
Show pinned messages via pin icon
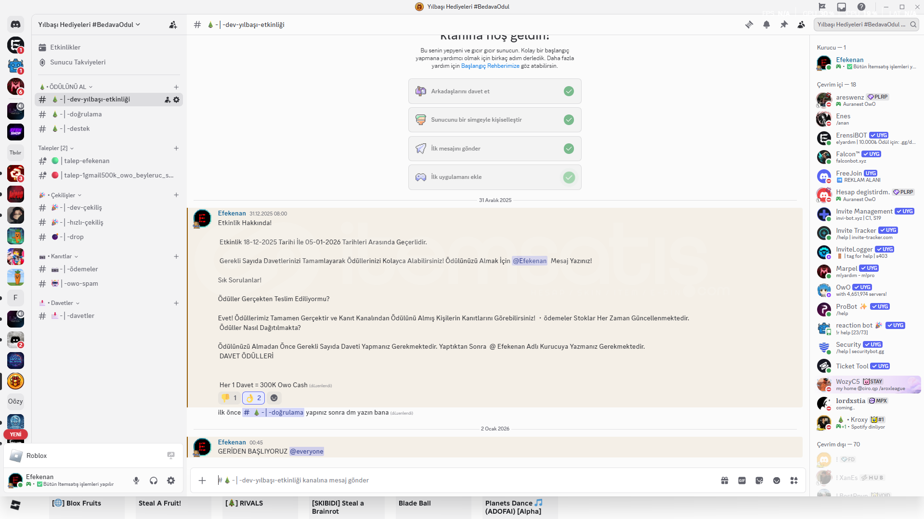[784, 25]
